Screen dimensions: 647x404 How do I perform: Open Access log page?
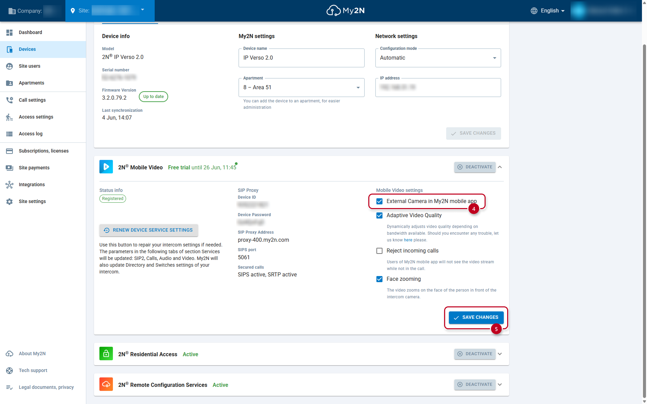coord(43,134)
